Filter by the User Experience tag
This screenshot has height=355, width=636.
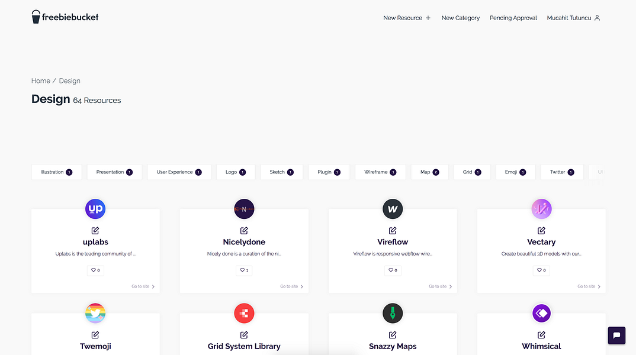[179, 172]
